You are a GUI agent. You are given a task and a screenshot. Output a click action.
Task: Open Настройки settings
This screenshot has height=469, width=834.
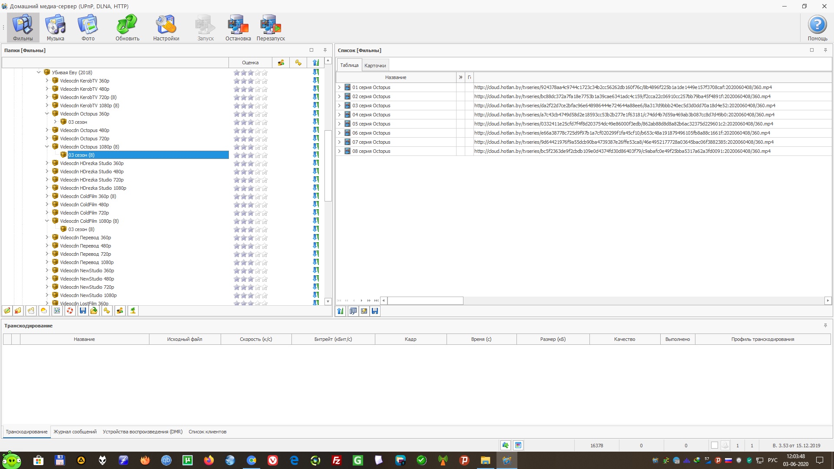point(166,27)
